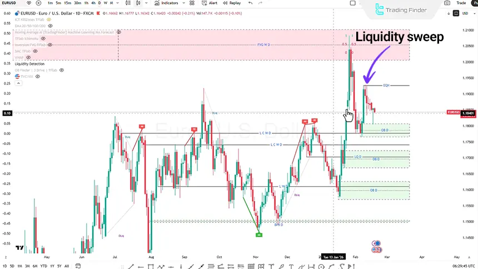Take a chart snapshot with camera icon
The width and height of the screenshot is (478, 269).
coord(447,3)
